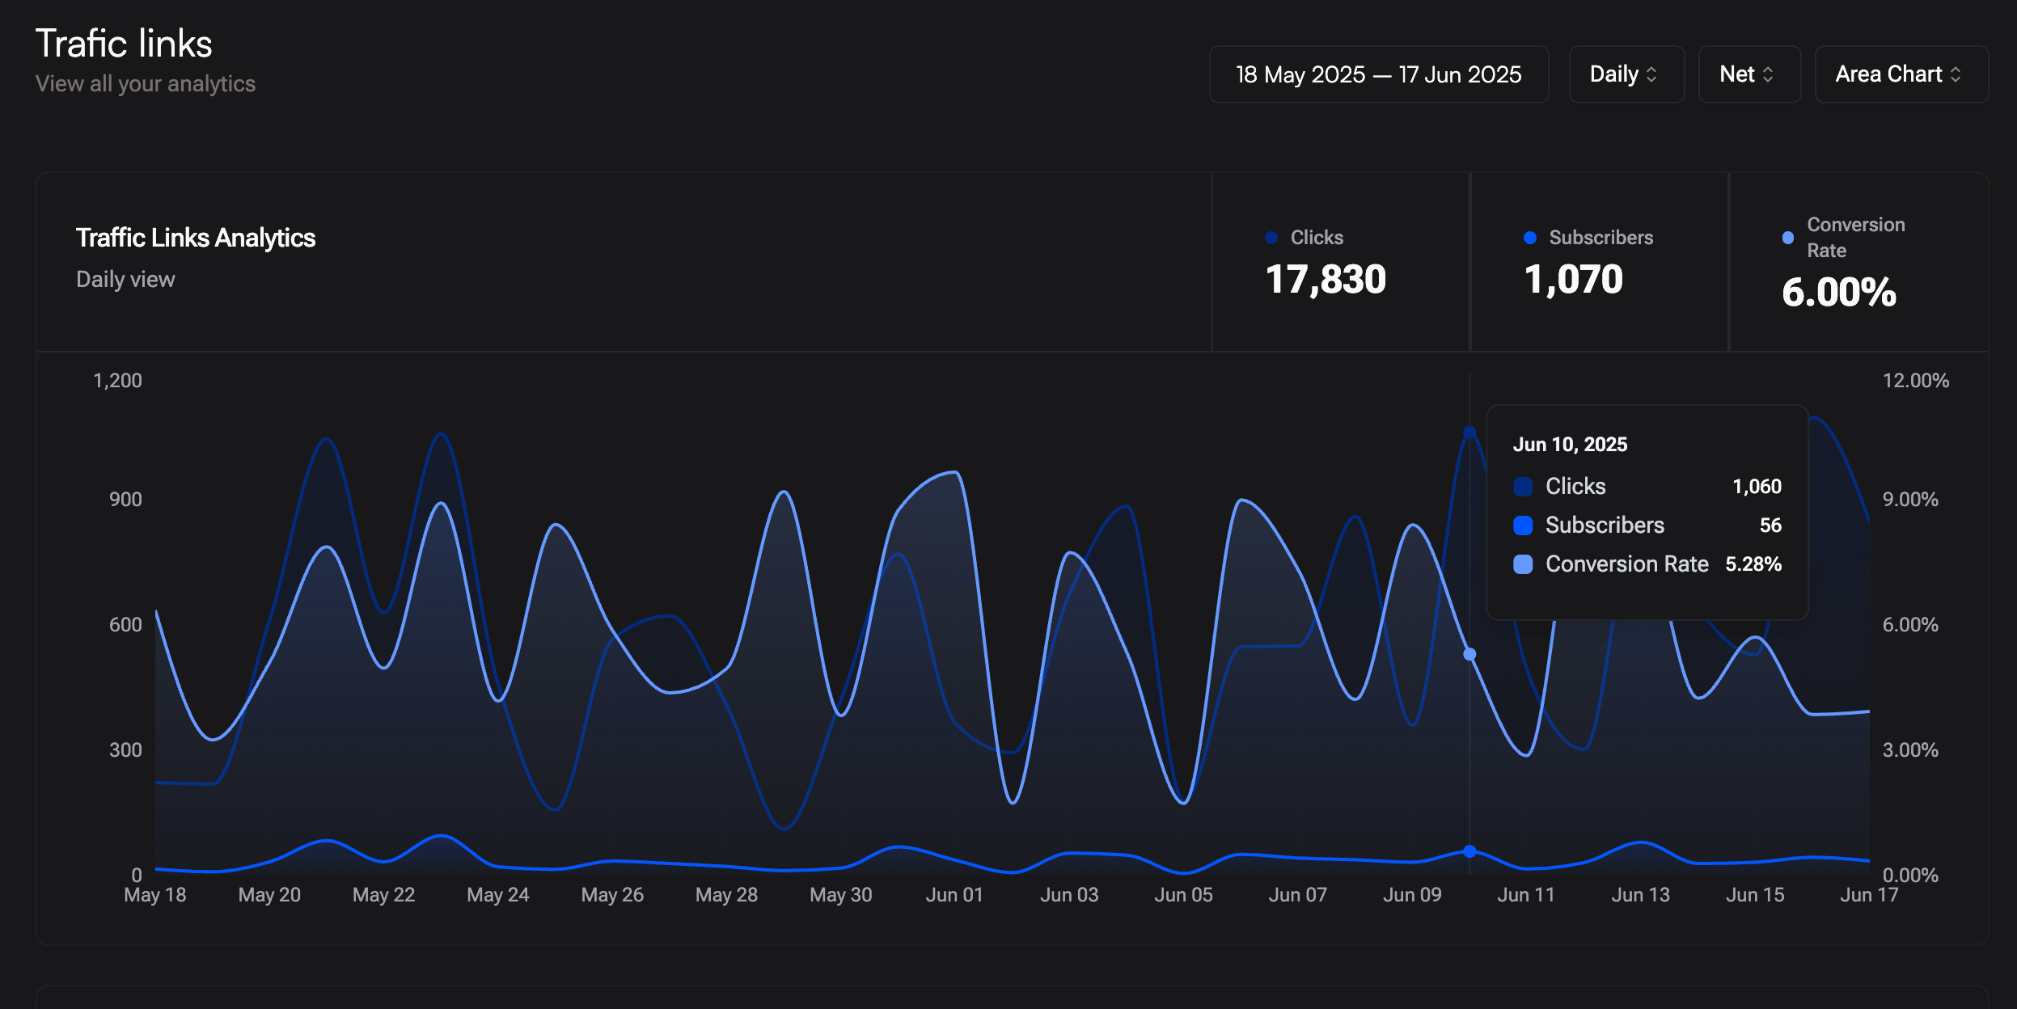Toggle the Clicks series legend dot
This screenshot has width=2017, height=1009.
pyautogui.click(x=1271, y=238)
